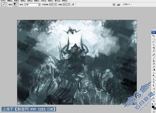Open the Image menu
Image resolution: width=156 pixels, height=113 pixels.
click(17, 1)
